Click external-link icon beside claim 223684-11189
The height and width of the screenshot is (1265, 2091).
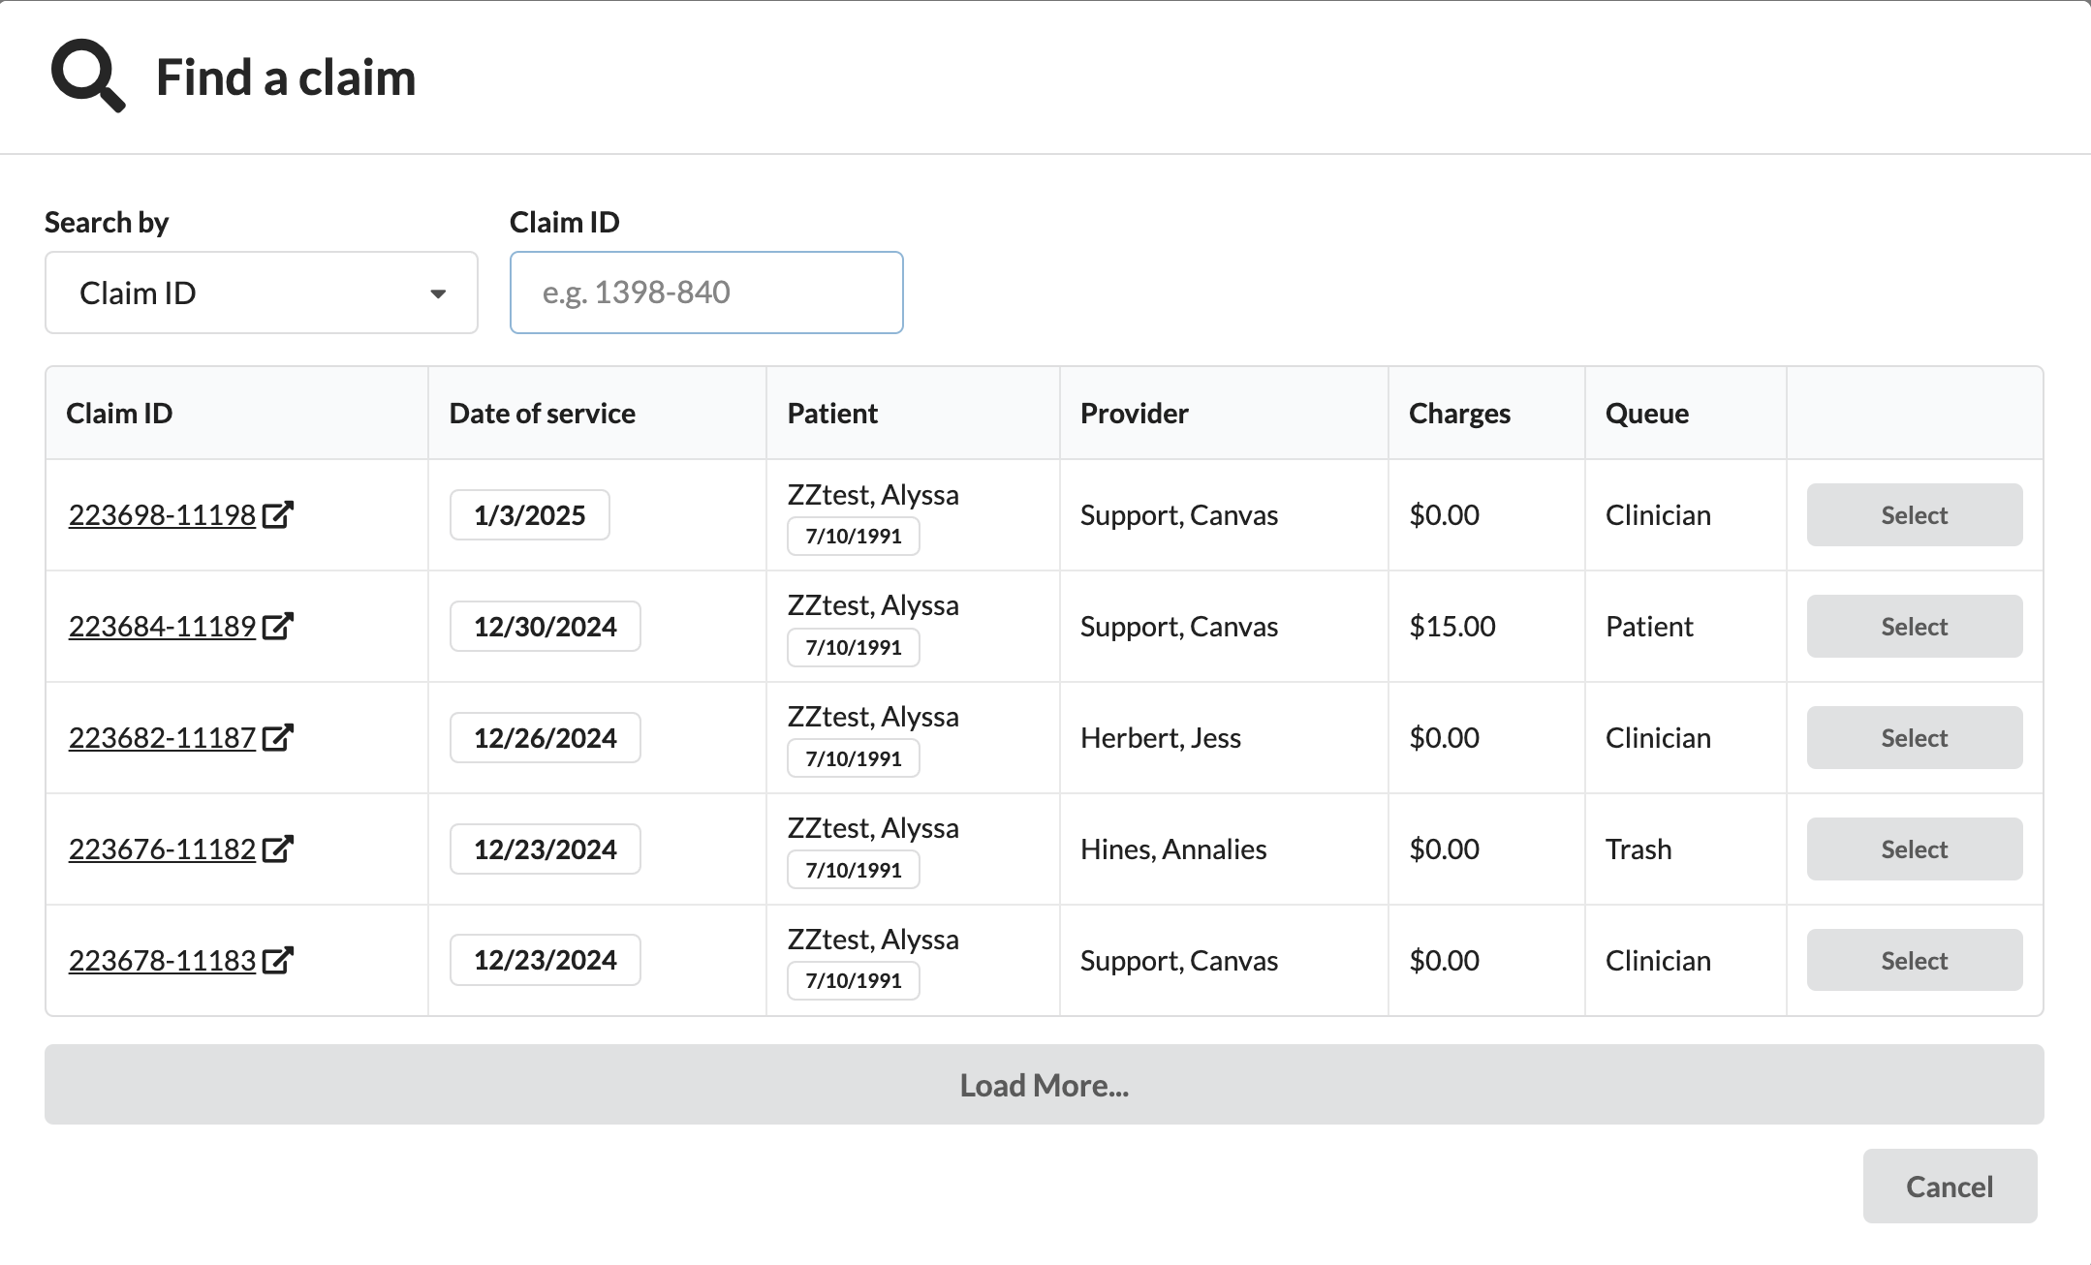tap(277, 626)
